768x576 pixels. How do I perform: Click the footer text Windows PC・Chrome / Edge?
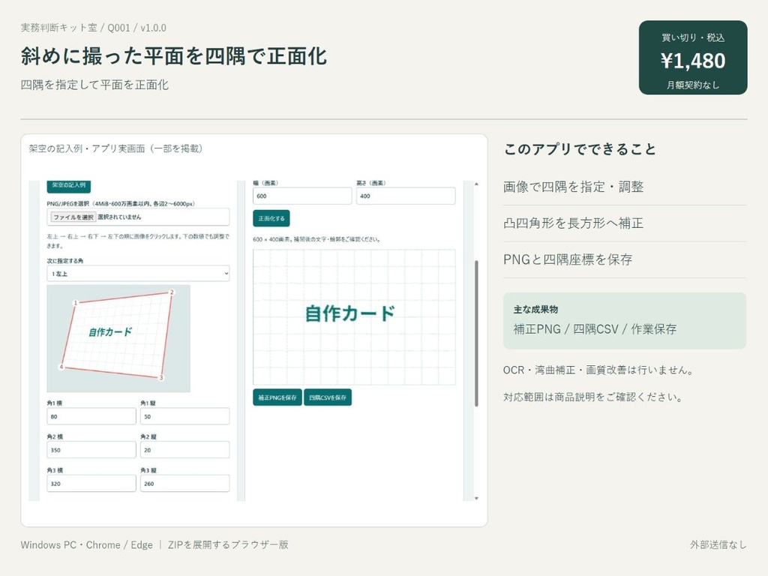coord(87,544)
